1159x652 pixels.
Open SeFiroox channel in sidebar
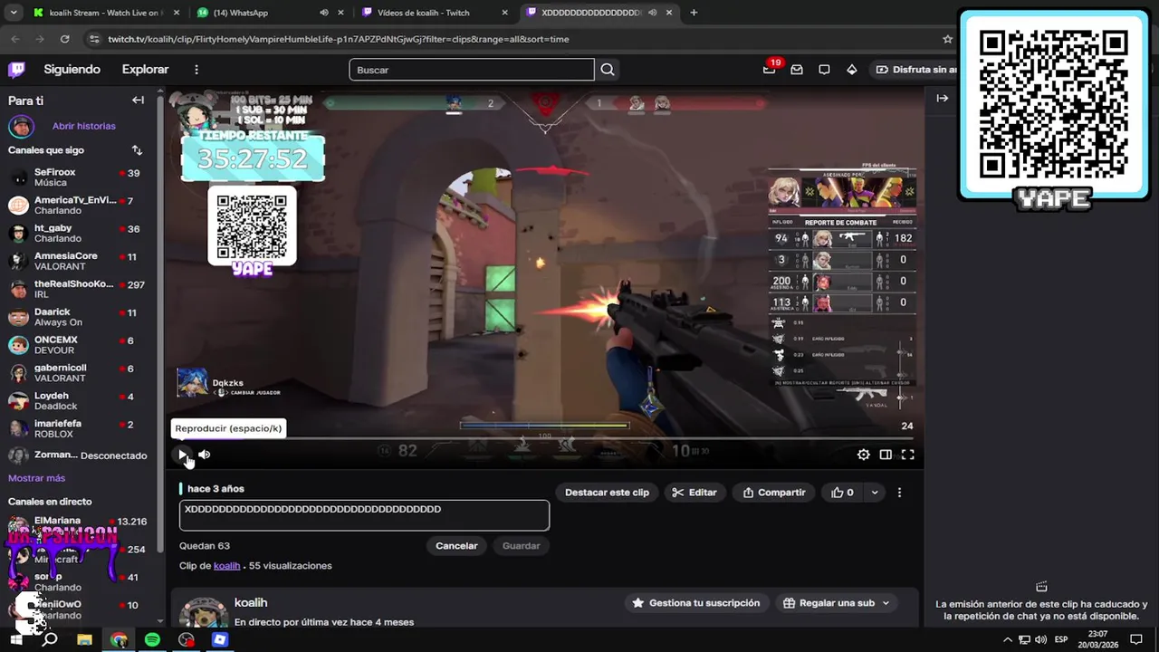pos(78,177)
